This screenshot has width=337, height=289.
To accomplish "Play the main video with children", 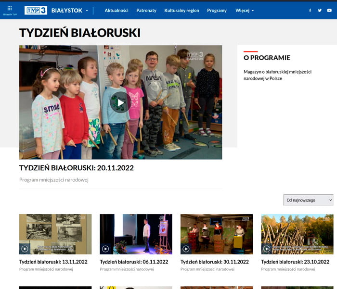I will click(x=120, y=102).
